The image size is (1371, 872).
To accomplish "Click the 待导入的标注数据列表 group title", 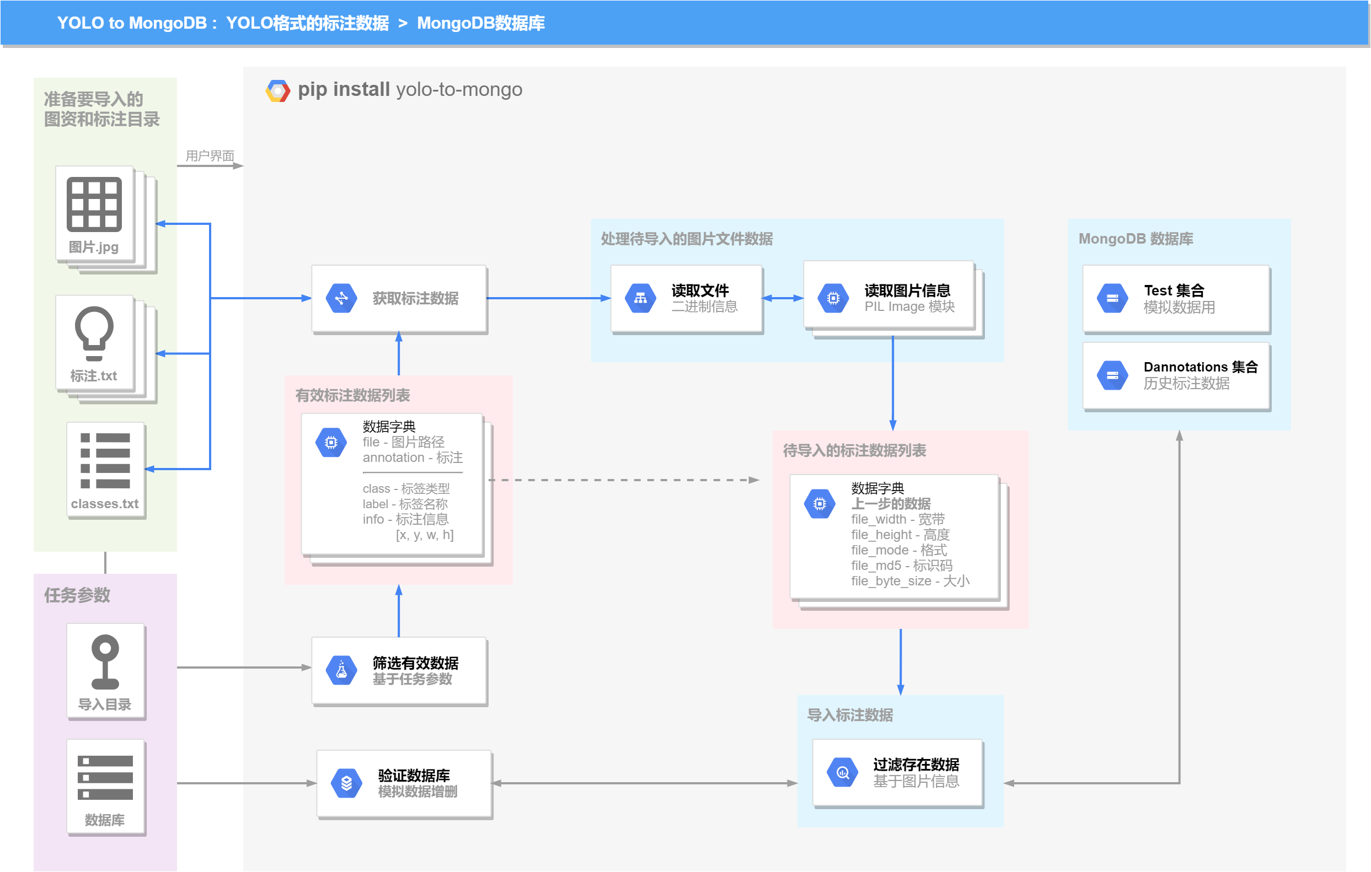I will pyautogui.click(x=854, y=451).
